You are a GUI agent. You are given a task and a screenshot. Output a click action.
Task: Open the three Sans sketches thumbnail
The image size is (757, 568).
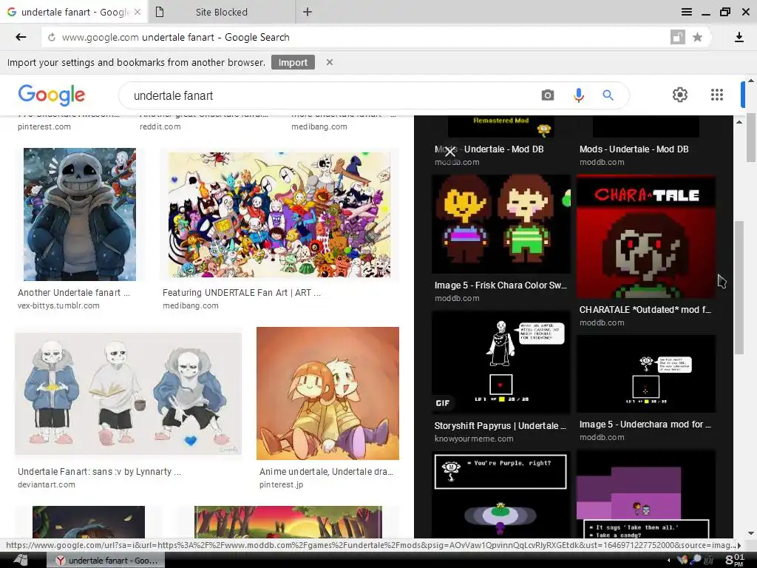tap(128, 393)
